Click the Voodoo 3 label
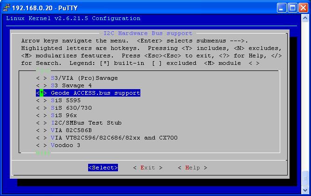Viewport: 311px width, 196px height. click(x=65, y=145)
